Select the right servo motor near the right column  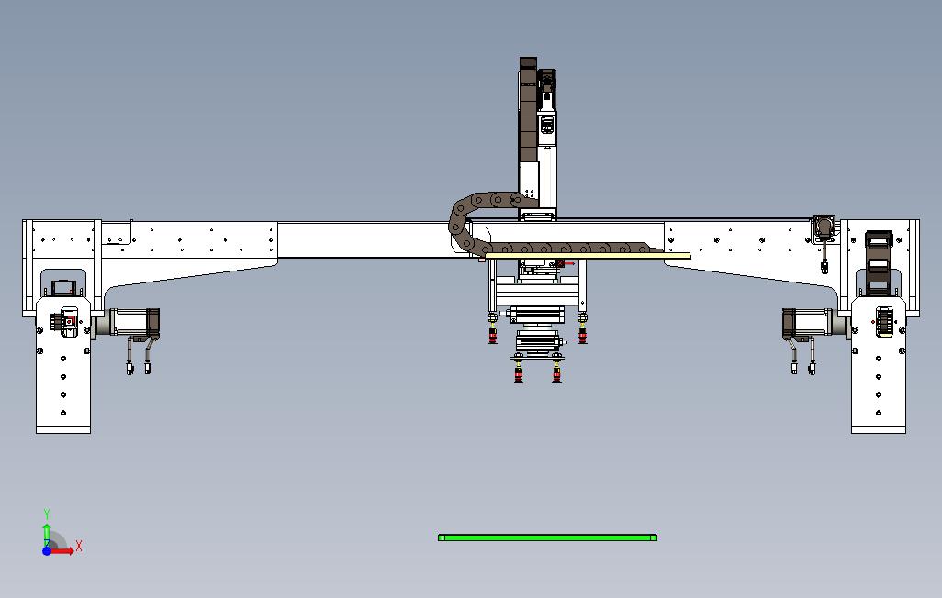click(x=808, y=323)
